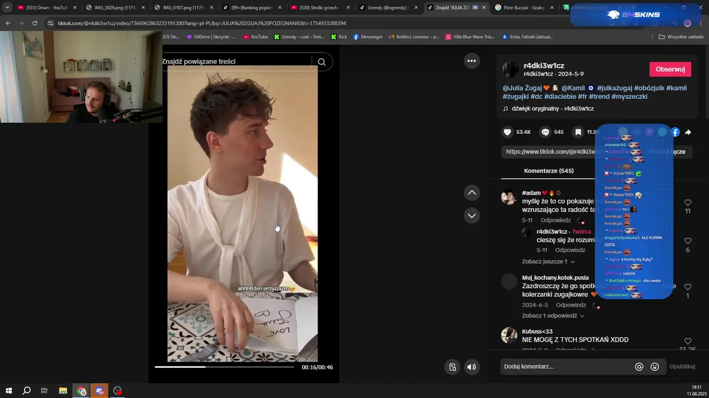Like the video with the heart icon
This screenshot has width=709, height=398.
click(507, 132)
